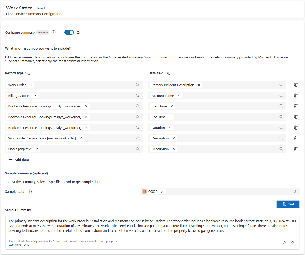305x255 pixels.
Task: Click the info icon next to Configure summary
Action: (53, 32)
